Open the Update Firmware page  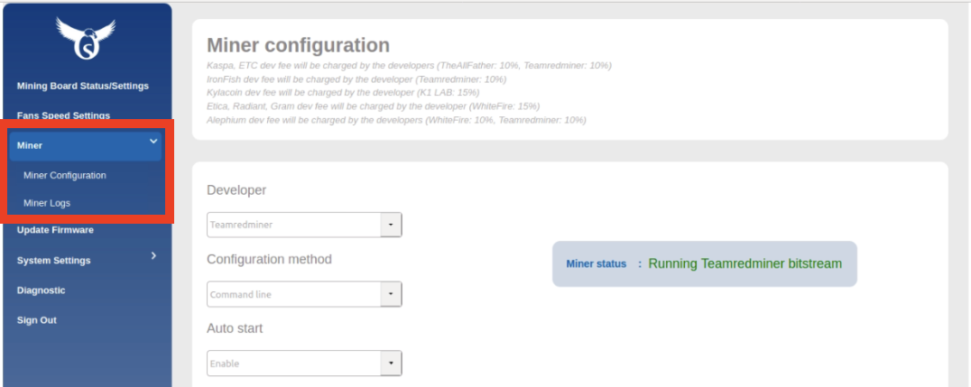click(55, 230)
